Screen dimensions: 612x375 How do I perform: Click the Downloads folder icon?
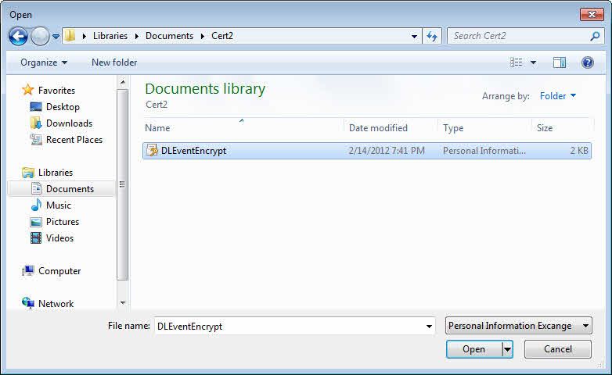36,123
